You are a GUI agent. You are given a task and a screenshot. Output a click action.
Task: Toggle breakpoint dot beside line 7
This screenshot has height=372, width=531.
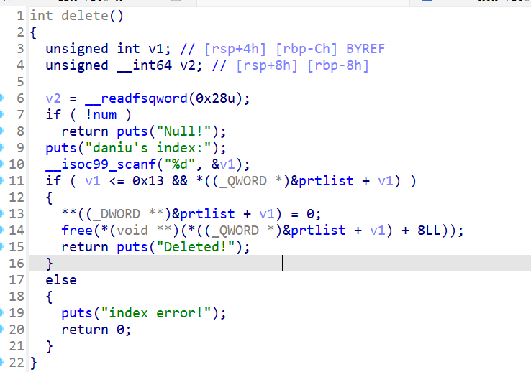coord(2,114)
